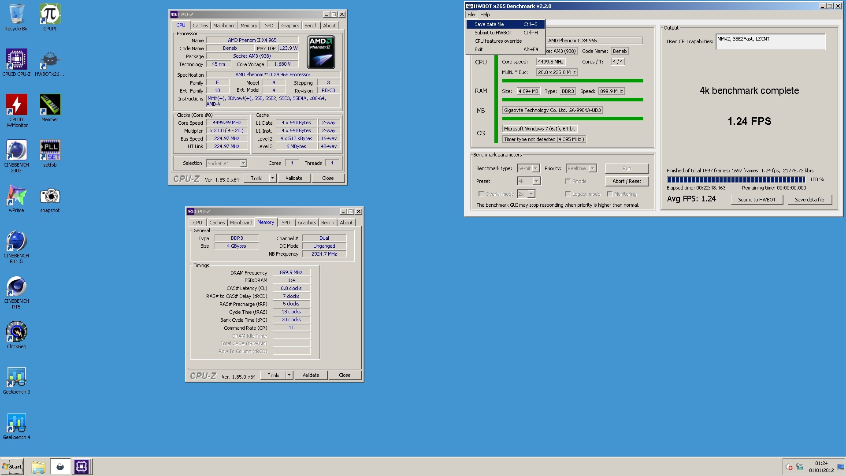
Task: Open the HWBOTx265 desktop shortcut
Action: tap(50, 63)
